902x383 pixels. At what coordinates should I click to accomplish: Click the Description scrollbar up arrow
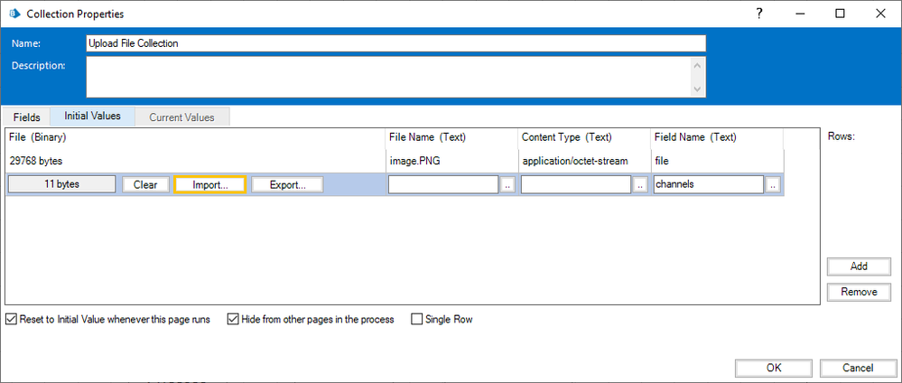(698, 64)
